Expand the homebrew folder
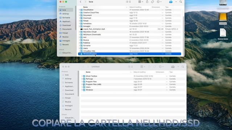This screenshot has width=232, height=130. click(x=79, y=23)
